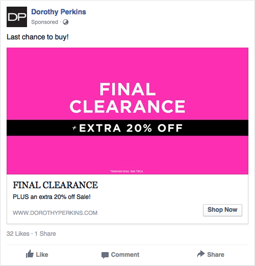The width and height of the screenshot is (255, 266).
Task: Click the Shop Now button
Action: 222,210
